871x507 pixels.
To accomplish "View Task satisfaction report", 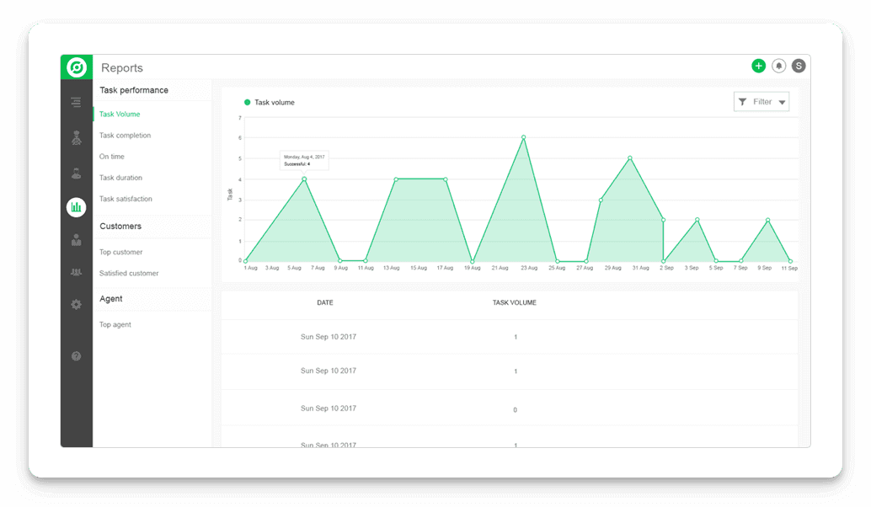I will [126, 199].
